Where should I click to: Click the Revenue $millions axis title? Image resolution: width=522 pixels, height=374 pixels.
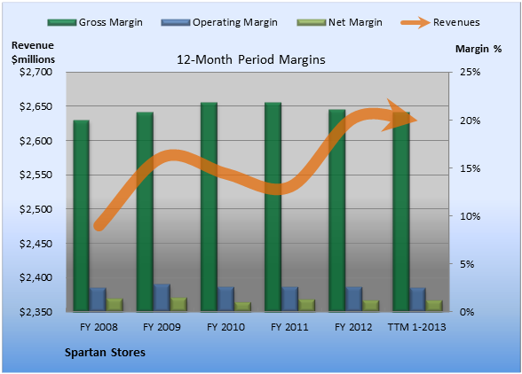coord(33,52)
